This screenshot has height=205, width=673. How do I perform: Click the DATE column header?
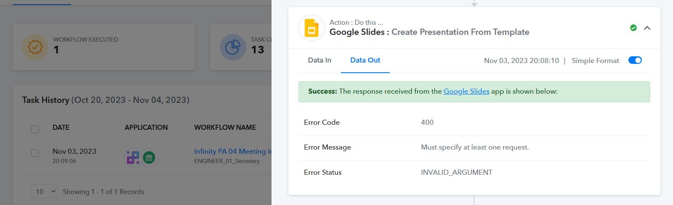(61, 127)
